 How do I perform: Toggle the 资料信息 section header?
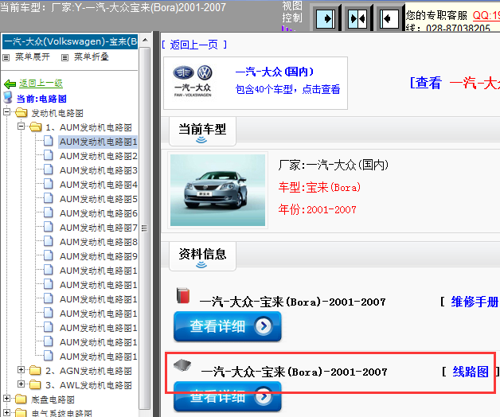click(202, 256)
